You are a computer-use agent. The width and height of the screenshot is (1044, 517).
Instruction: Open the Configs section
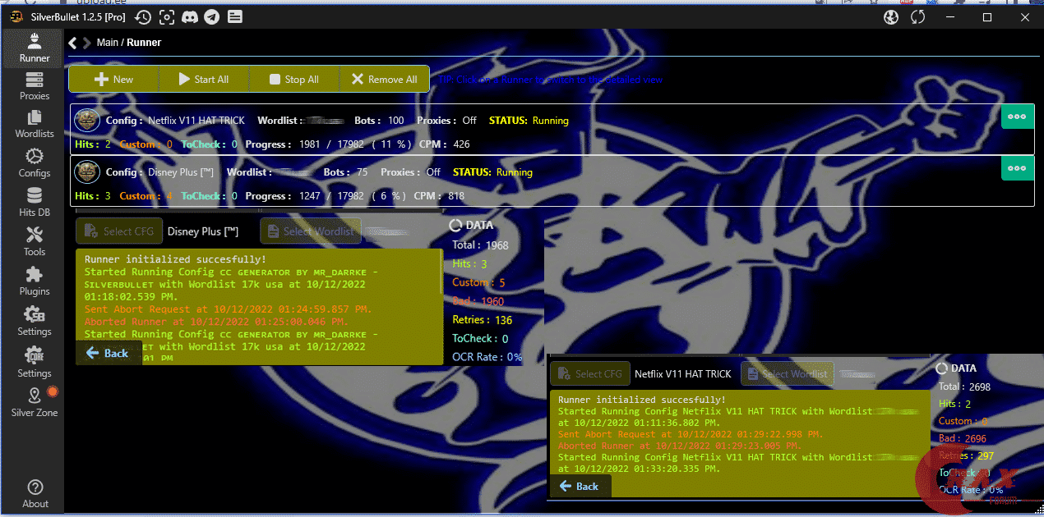tap(34, 163)
